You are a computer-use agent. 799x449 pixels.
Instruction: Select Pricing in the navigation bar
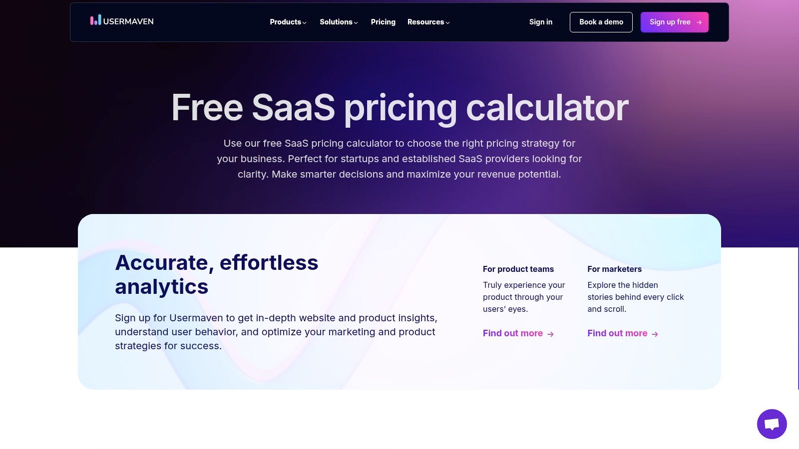coord(383,22)
